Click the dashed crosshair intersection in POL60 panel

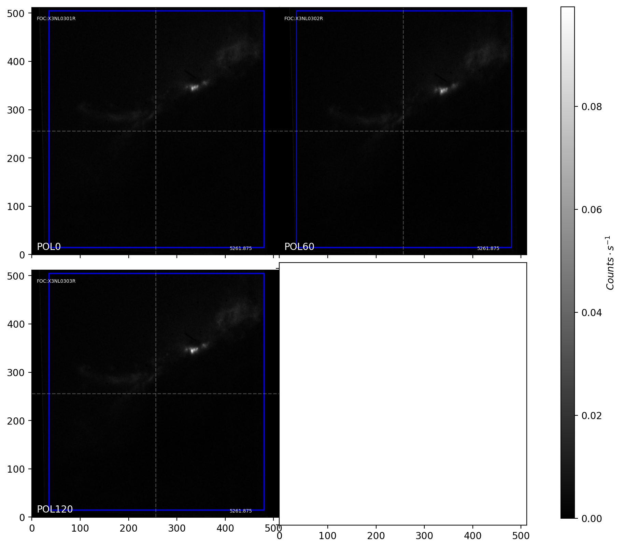click(403, 131)
